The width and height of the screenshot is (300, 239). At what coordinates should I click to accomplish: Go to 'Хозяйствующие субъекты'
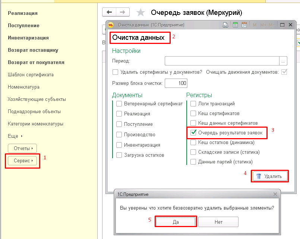pyautogui.click(x=37, y=99)
